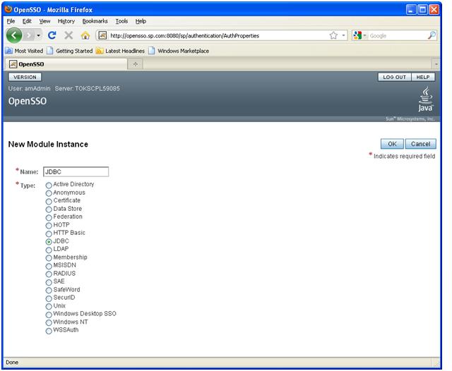The width and height of the screenshot is (452, 371).
Task: Click the Firefox logo in title bar
Action: click(8, 9)
